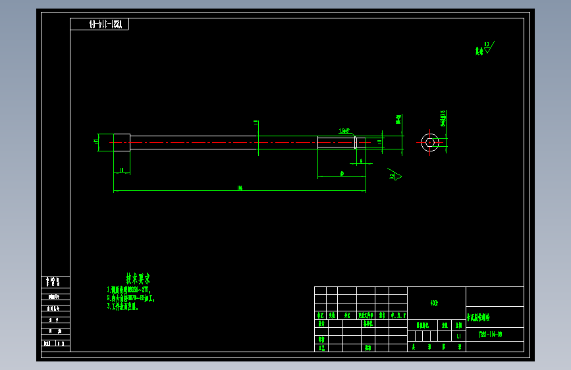Select technical requirement line 2
Image resolution: width=571 pixels, height=370 pixels.
click(131, 298)
